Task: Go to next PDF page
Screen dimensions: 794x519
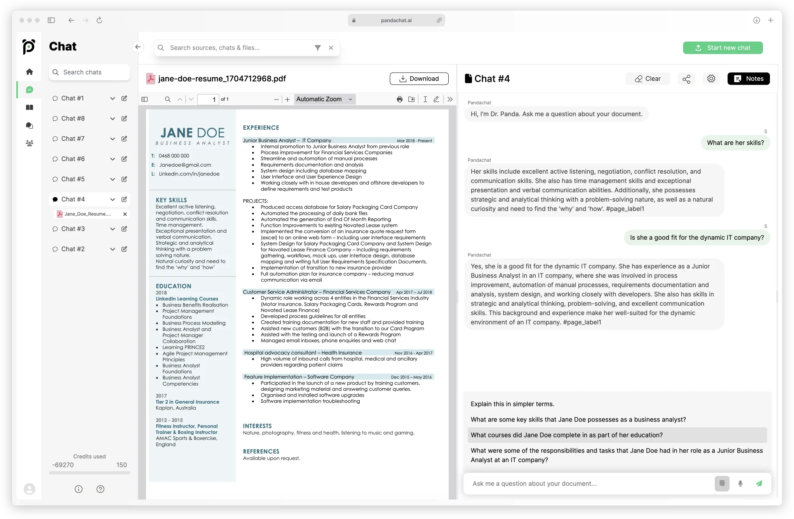Action: coord(191,99)
